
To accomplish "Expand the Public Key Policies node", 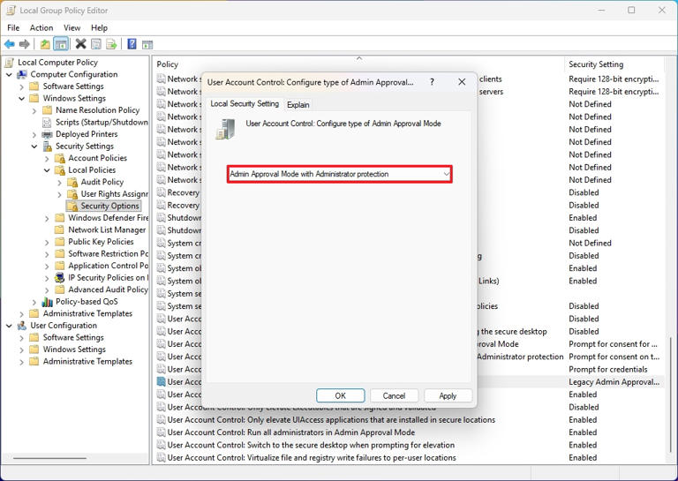I will (47, 242).
